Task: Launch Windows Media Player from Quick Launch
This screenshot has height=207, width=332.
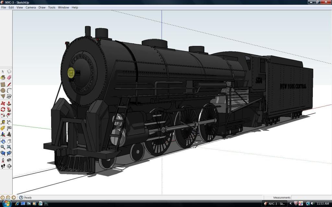Action: [x=34, y=204]
